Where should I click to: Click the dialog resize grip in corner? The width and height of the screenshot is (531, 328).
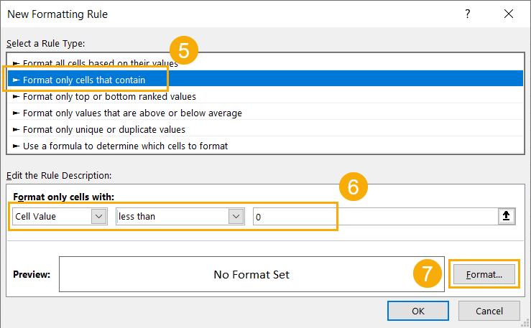click(526, 323)
